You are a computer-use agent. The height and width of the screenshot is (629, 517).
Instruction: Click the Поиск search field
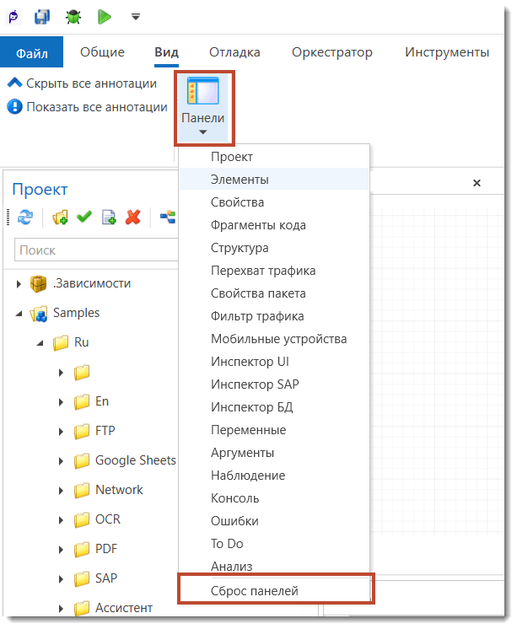[x=94, y=250]
